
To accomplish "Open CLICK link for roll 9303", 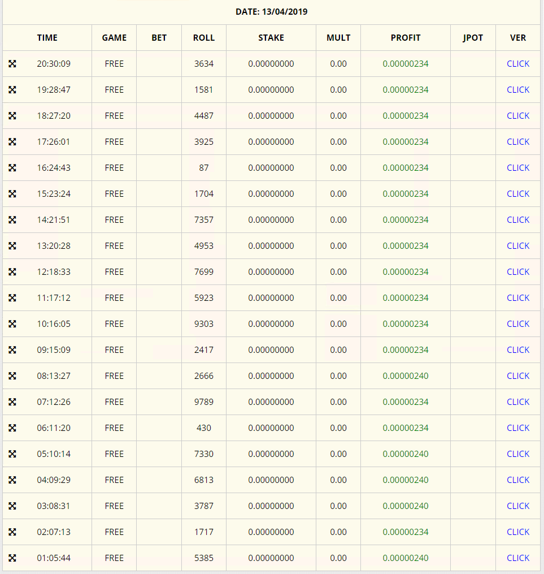I will point(517,324).
